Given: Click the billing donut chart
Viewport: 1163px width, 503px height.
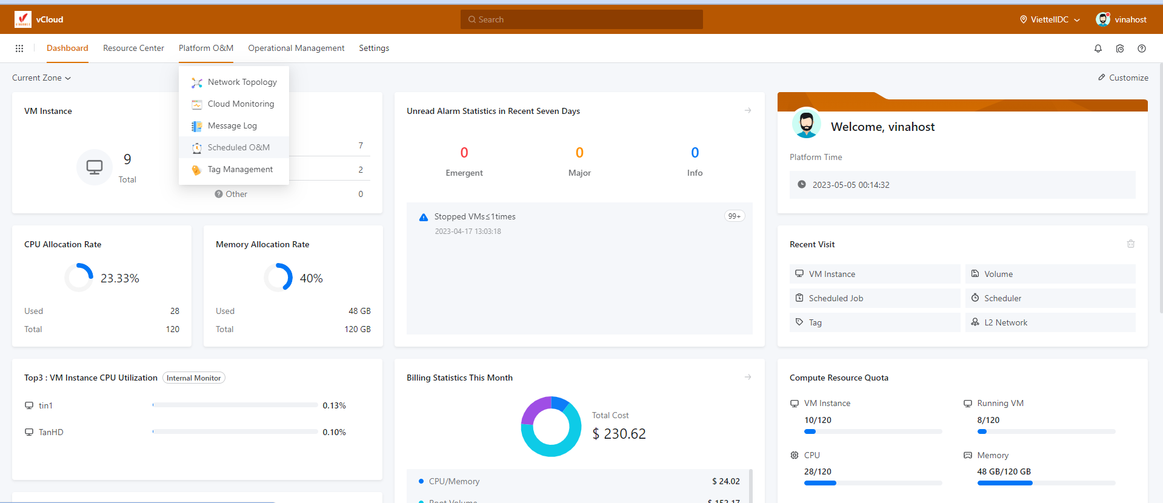Looking at the screenshot, I should pos(551,427).
